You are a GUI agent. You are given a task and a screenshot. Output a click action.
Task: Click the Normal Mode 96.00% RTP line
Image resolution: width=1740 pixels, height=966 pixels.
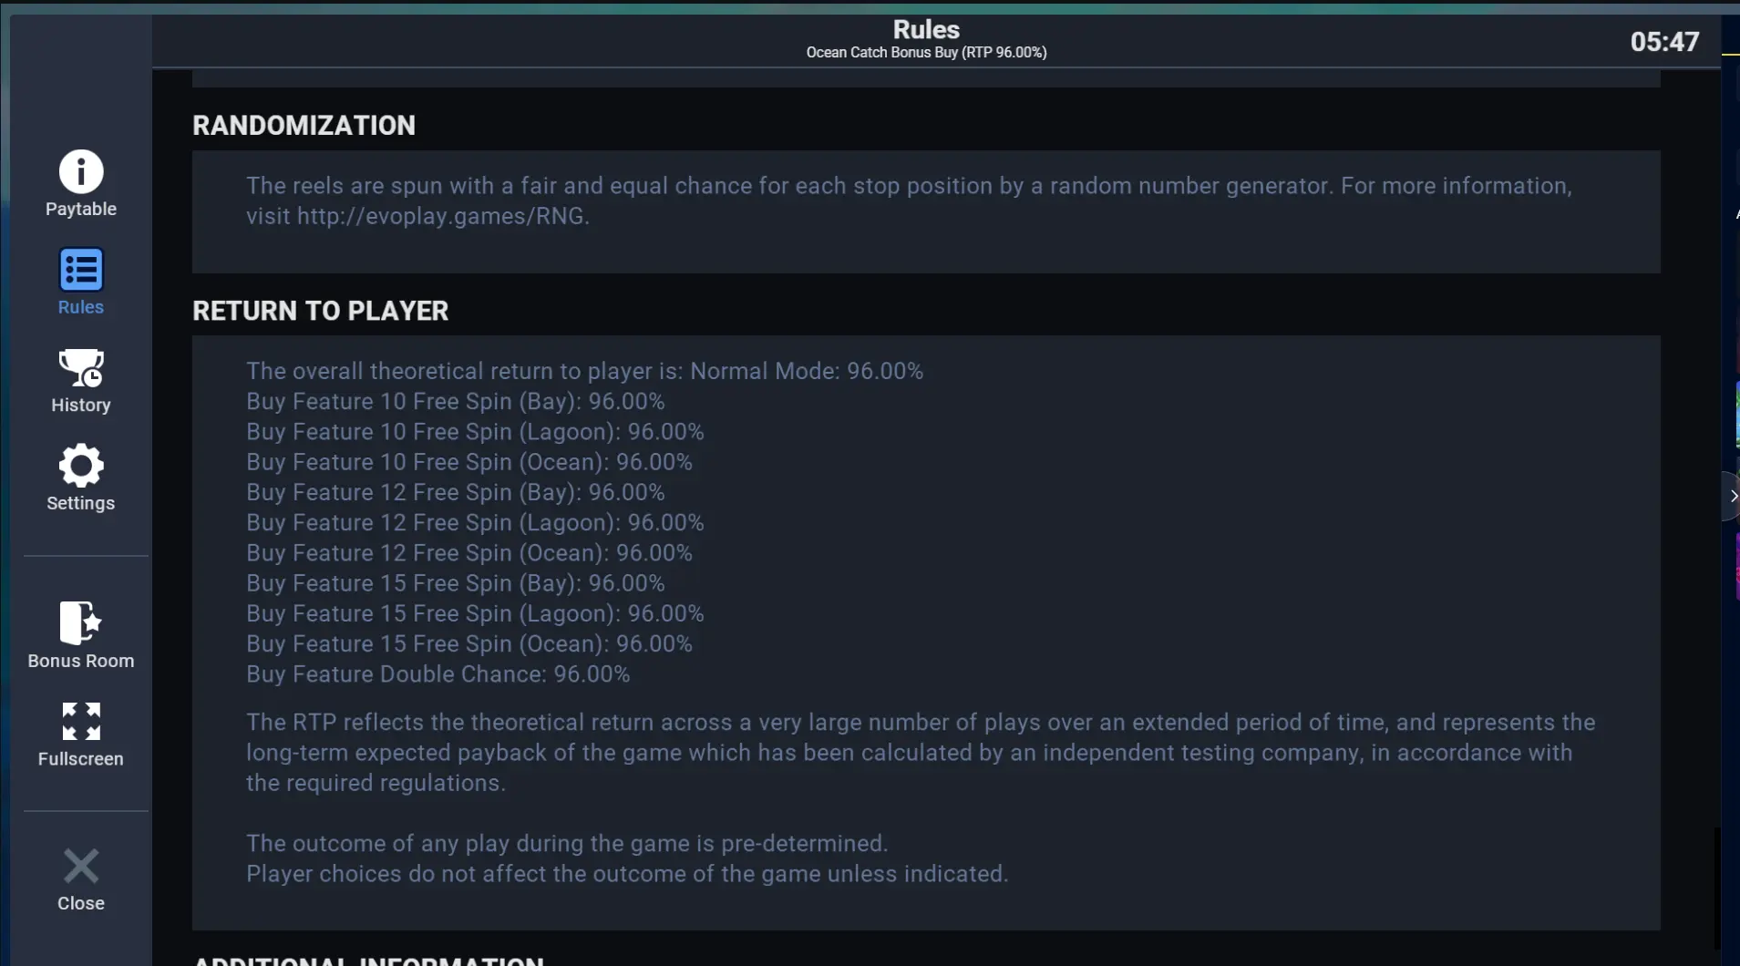pyautogui.click(x=584, y=371)
